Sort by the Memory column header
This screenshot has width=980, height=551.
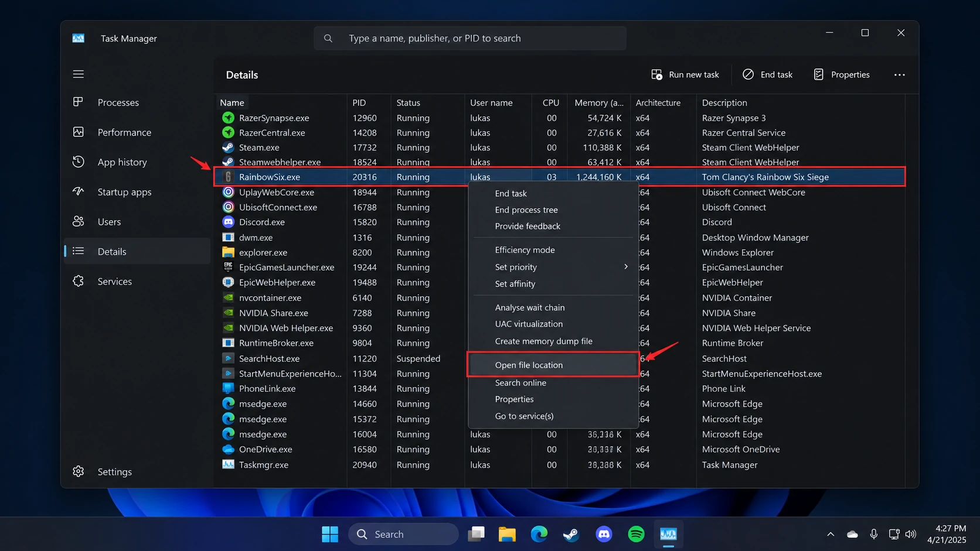[598, 102]
